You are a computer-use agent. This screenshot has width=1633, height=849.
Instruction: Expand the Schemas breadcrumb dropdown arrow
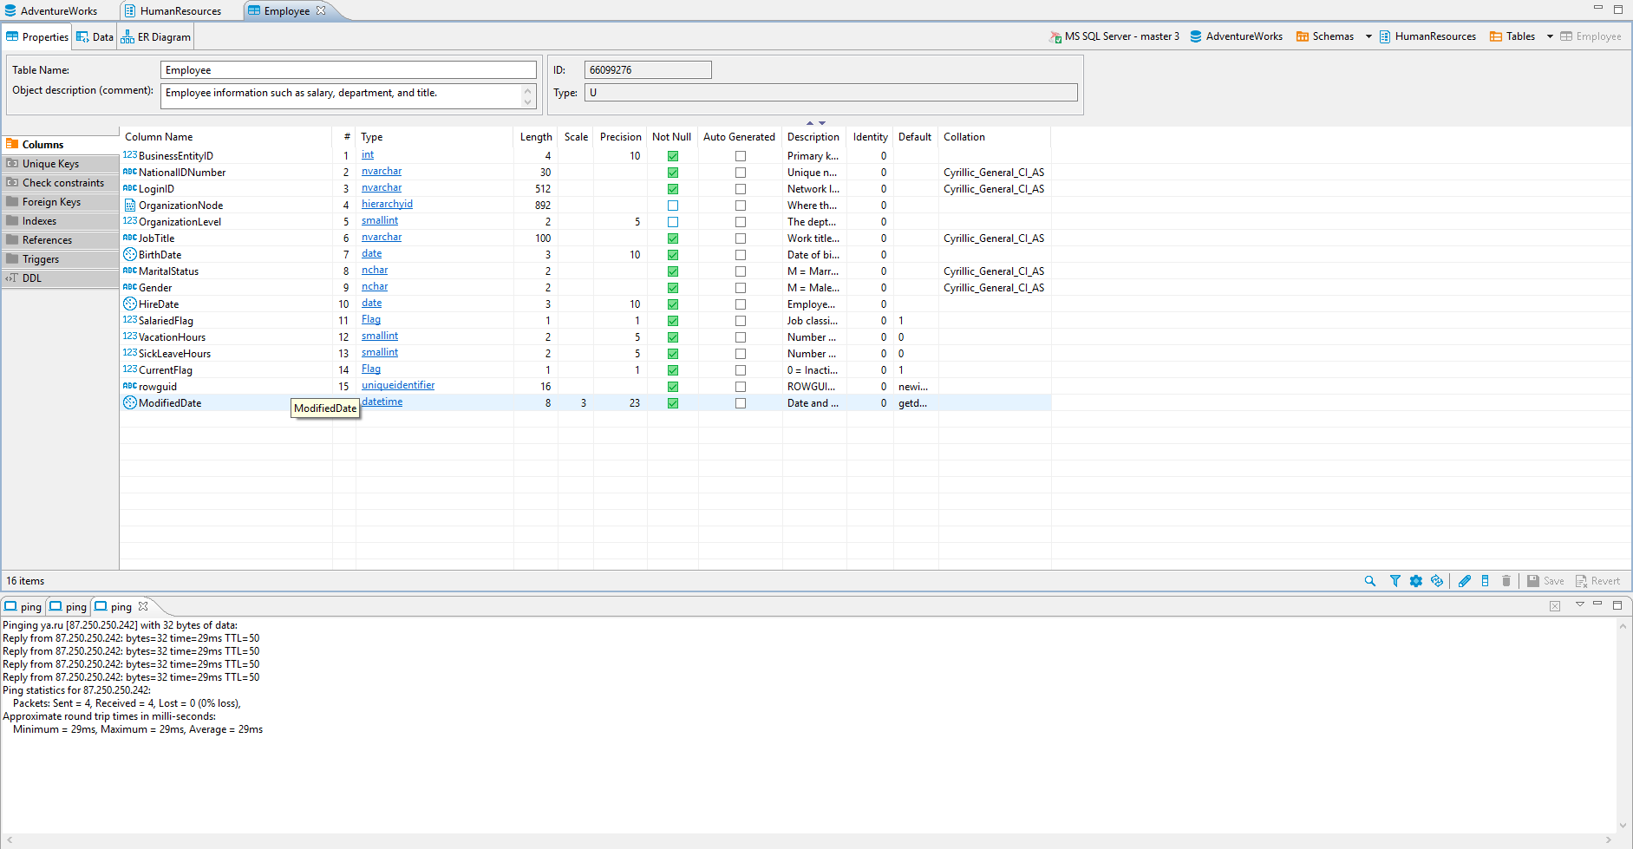(x=1368, y=36)
